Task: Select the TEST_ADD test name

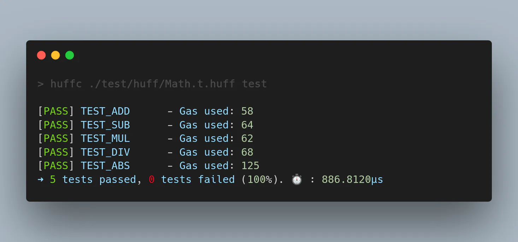Action: click(105, 111)
